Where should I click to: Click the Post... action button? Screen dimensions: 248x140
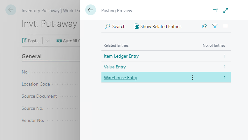tap(31, 41)
